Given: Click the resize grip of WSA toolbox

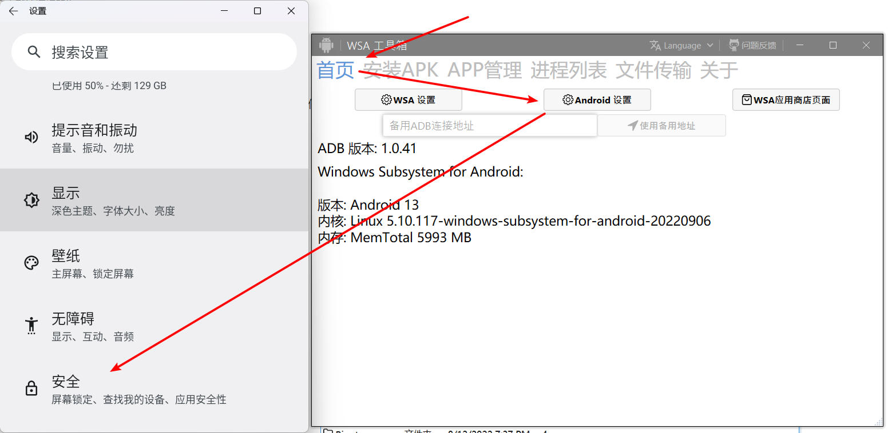Looking at the screenshot, I should tap(878, 422).
